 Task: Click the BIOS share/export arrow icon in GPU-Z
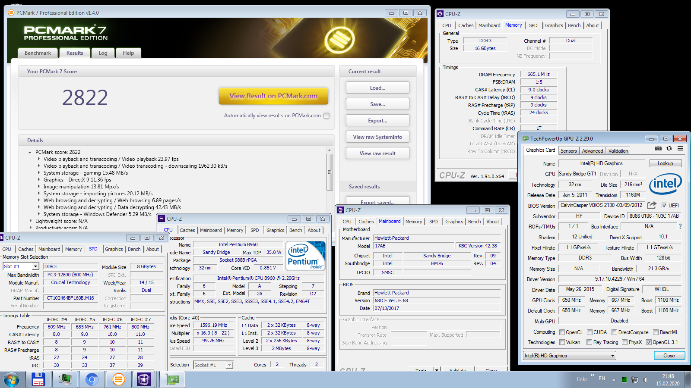pyautogui.click(x=652, y=205)
